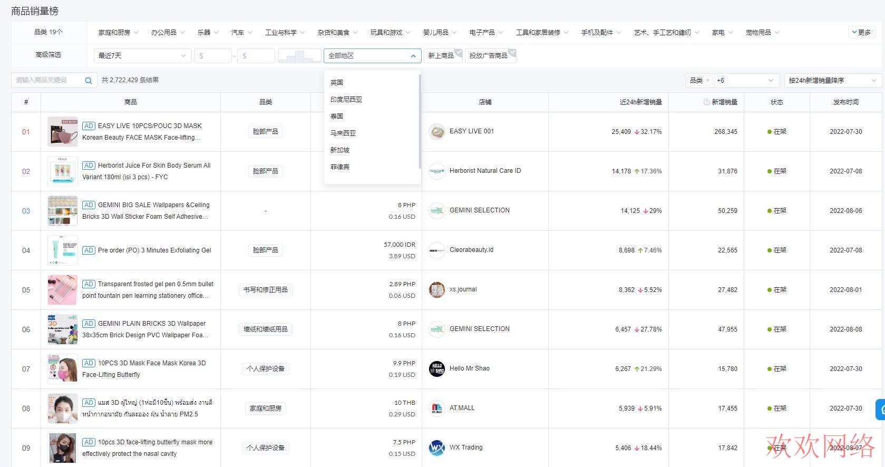Image resolution: width=885 pixels, height=467 pixels.
Task: Click the 书写和修正用品 category tag
Action: (x=266, y=290)
